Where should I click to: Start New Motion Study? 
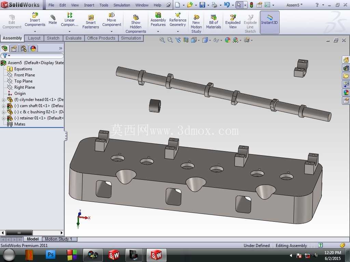click(196, 24)
